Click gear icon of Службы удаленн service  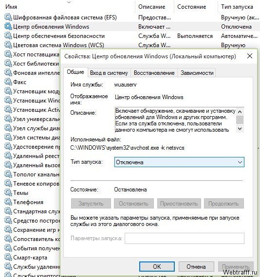[x=8, y=267]
